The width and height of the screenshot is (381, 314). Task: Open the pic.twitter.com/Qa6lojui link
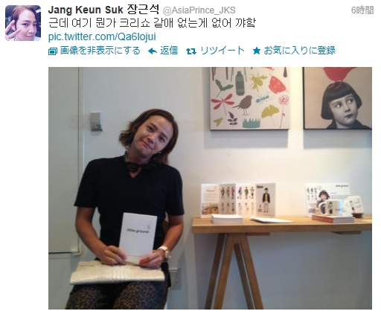coord(102,36)
